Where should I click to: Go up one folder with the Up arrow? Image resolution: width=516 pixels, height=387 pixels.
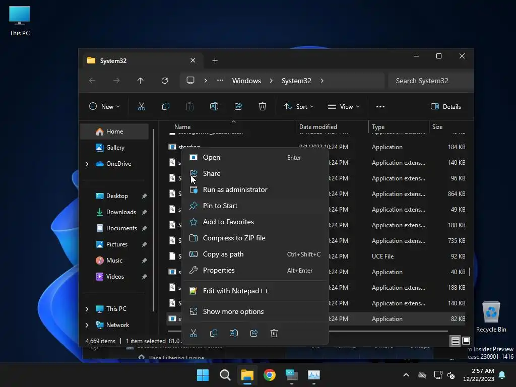pos(141,81)
